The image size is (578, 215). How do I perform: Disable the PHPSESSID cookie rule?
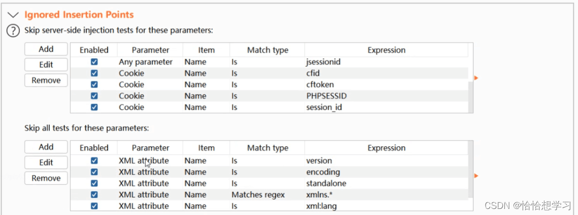point(94,96)
